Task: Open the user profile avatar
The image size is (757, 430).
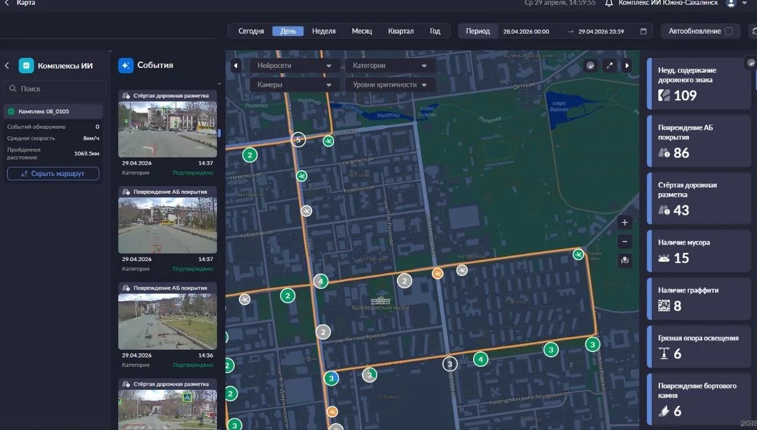Action: [731, 3]
